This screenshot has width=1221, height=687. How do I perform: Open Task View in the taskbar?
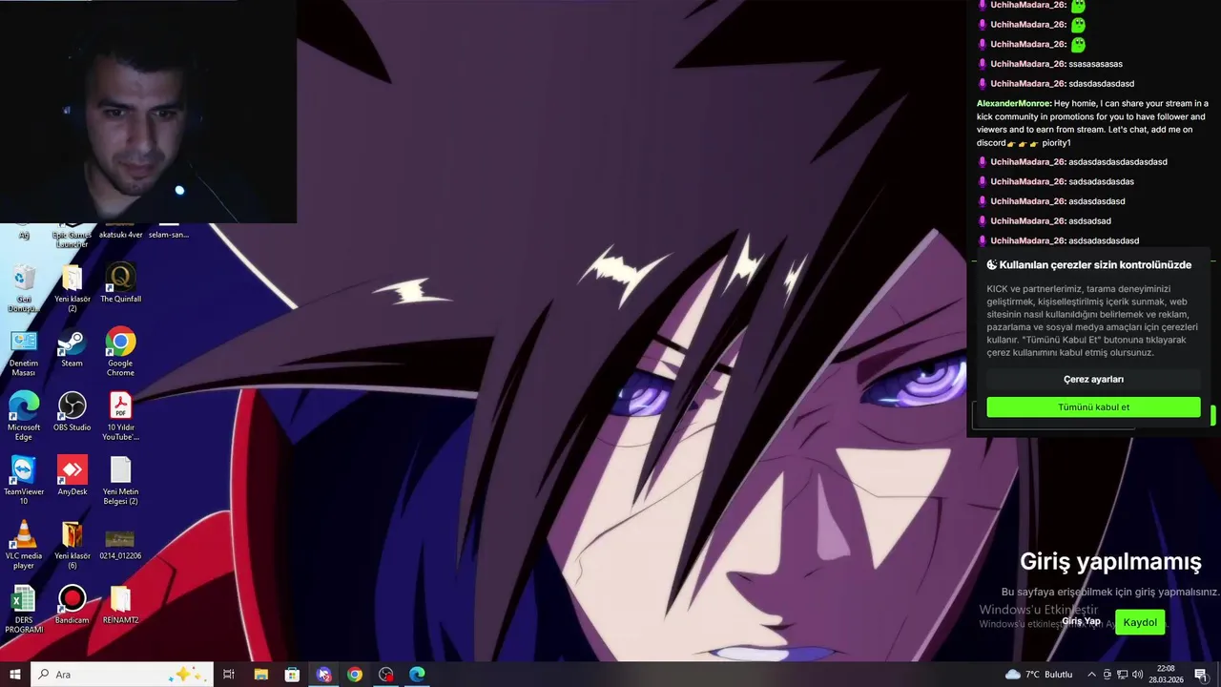tap(229, 675)
